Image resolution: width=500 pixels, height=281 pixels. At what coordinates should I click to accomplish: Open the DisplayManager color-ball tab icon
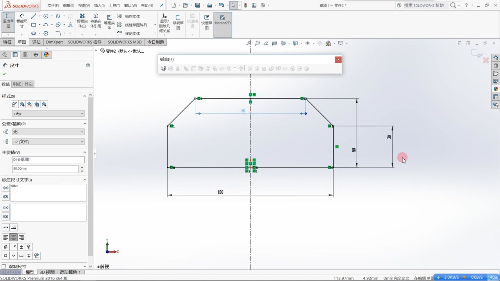tap(46, 55)
